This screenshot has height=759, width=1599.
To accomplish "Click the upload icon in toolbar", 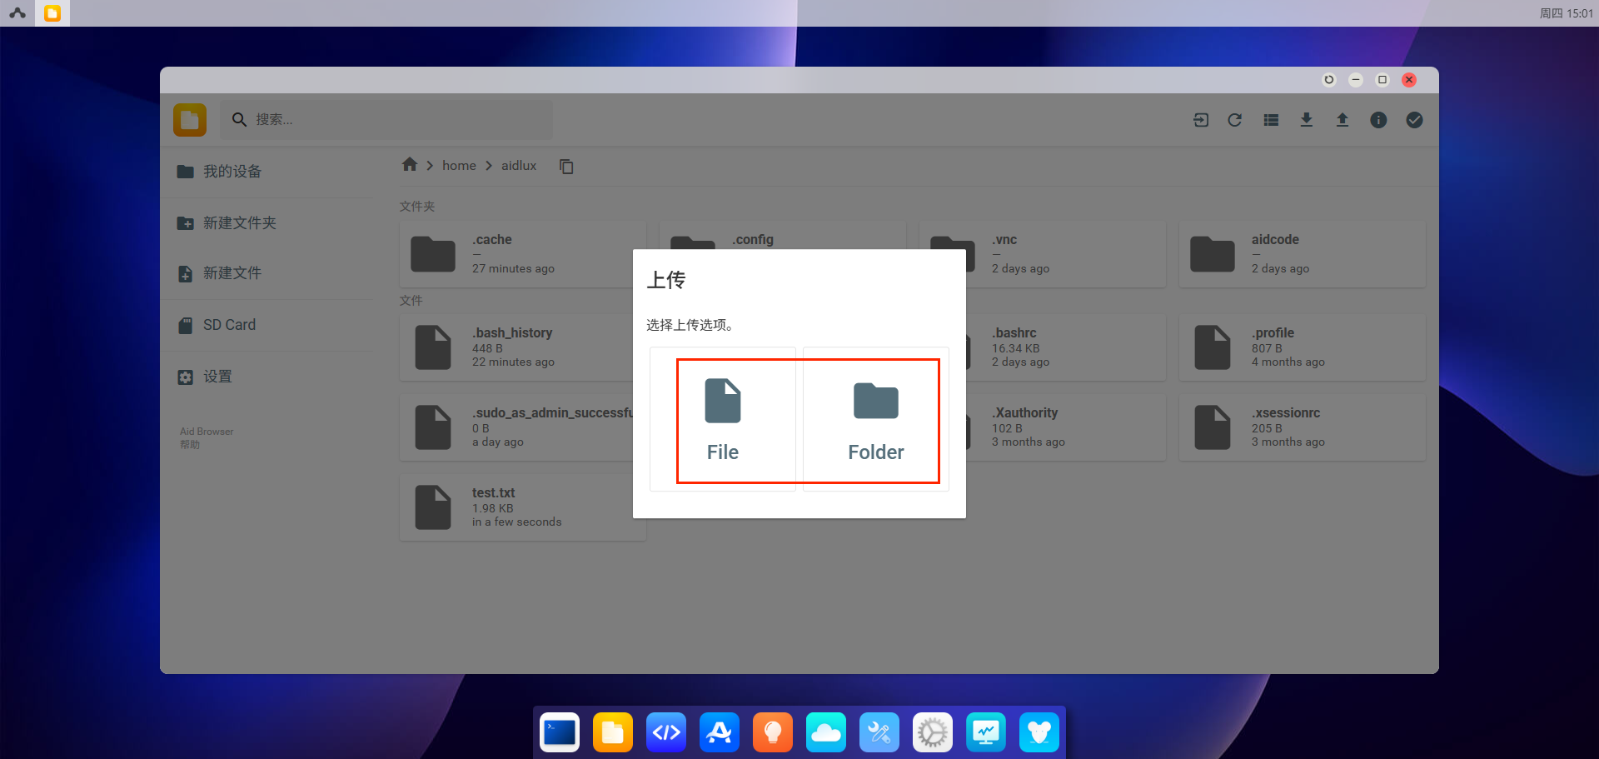I will click(1342, 120).
